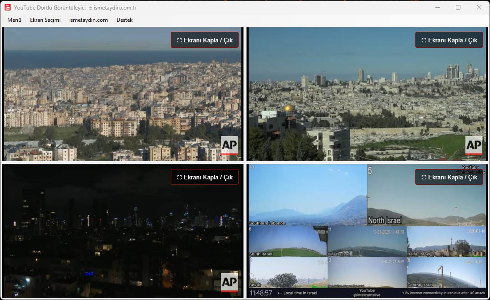Click the Beirut camera tile
490x300 pixels.
[287, 272]
